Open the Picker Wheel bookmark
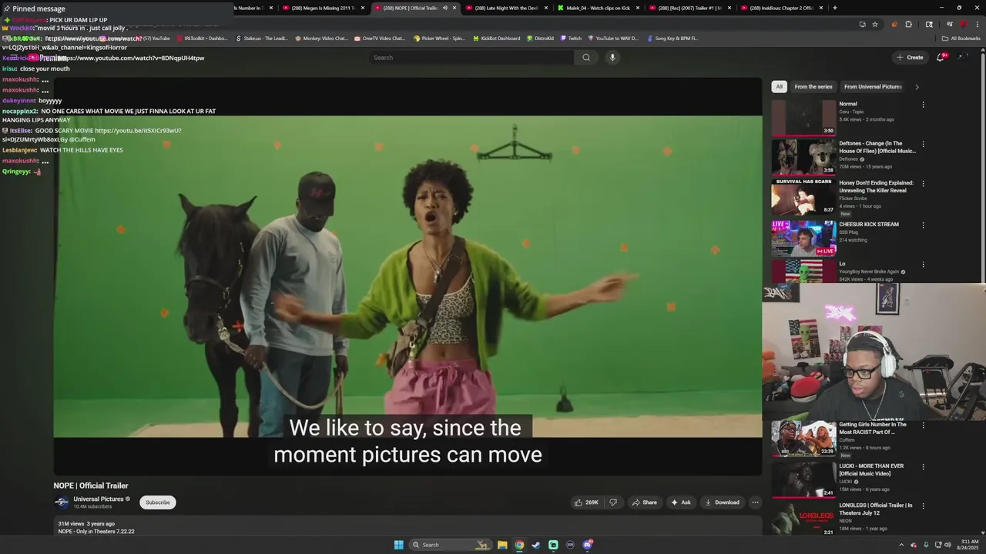This screenshot has height=554, width=986. [x=439, y=38]
